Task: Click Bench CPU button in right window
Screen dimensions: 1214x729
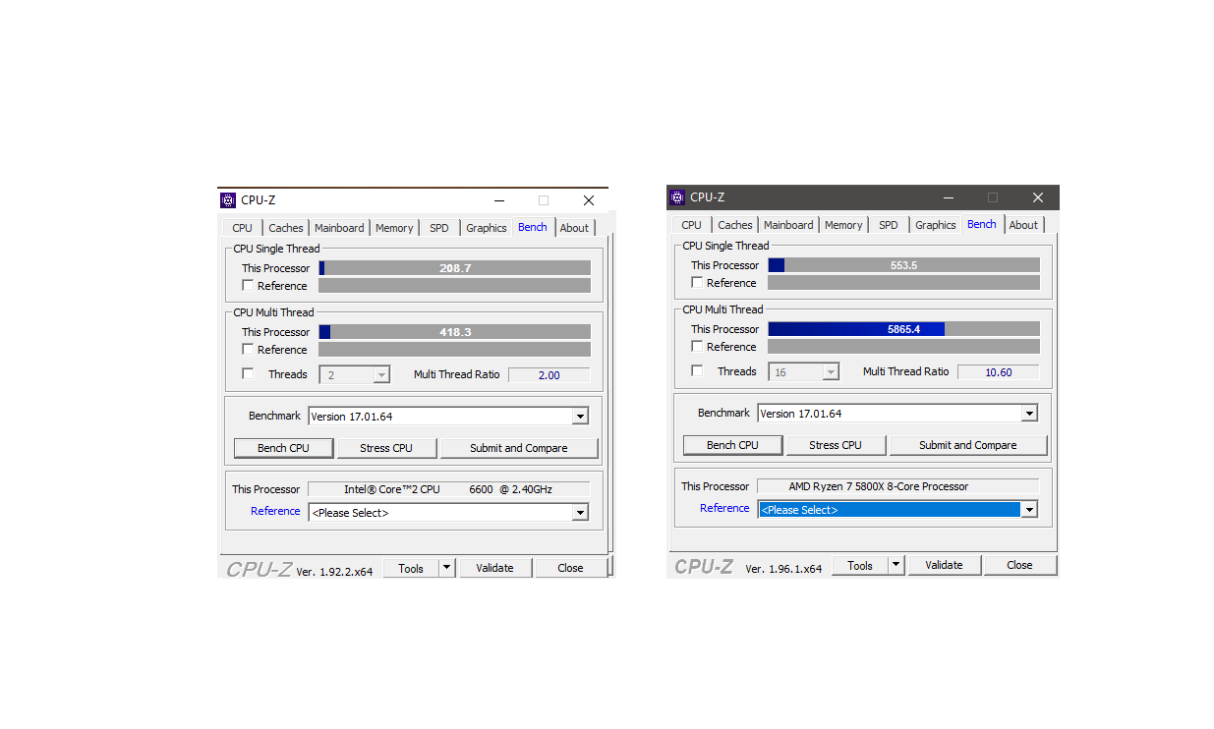Action: (732, 445)
